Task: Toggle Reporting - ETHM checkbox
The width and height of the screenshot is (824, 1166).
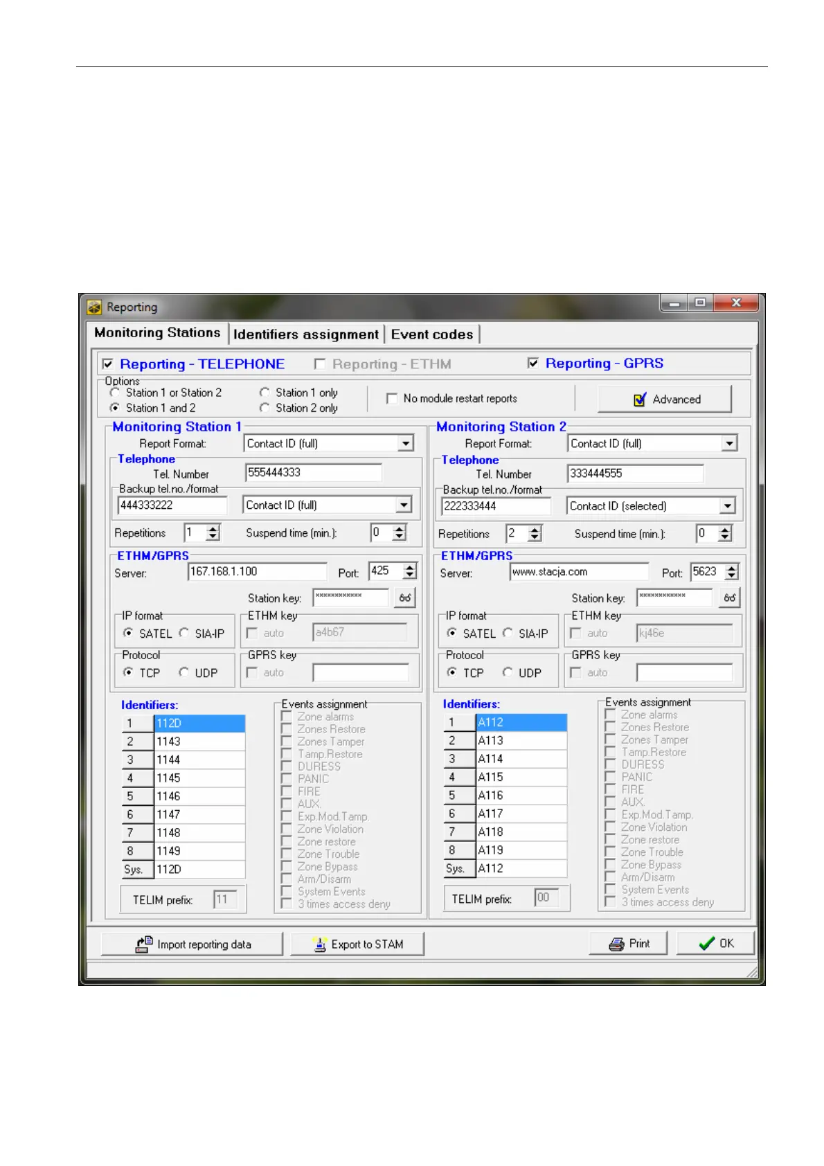Action: (320, 364)
